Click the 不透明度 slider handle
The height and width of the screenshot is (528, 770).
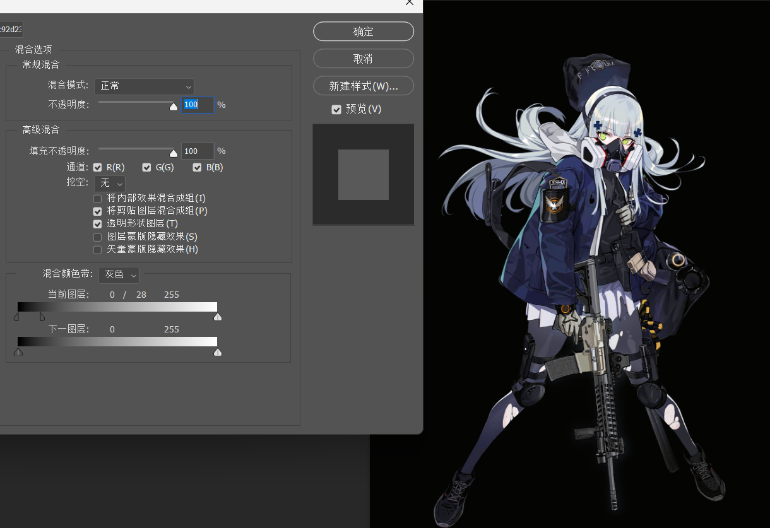pyautogui.click(x=174, y=107)
